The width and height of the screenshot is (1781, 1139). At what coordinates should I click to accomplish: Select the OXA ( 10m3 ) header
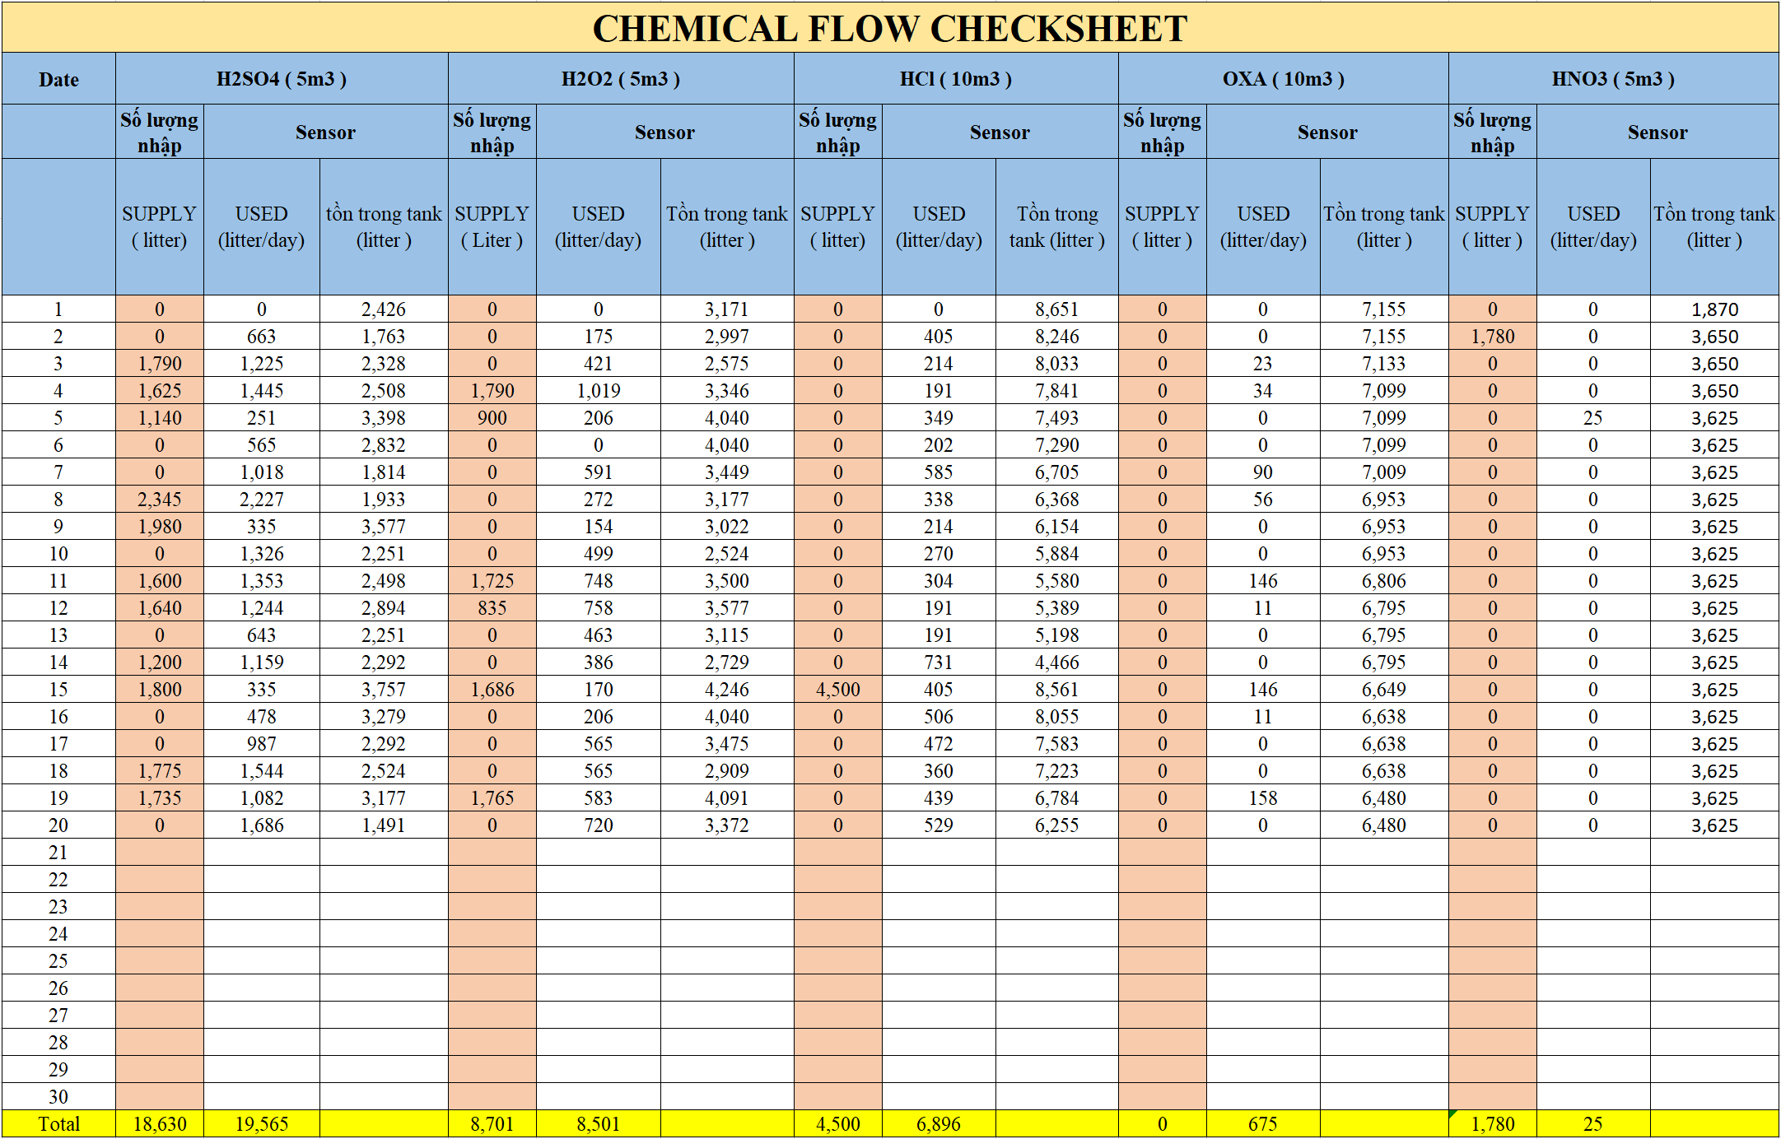(1284, 79)
